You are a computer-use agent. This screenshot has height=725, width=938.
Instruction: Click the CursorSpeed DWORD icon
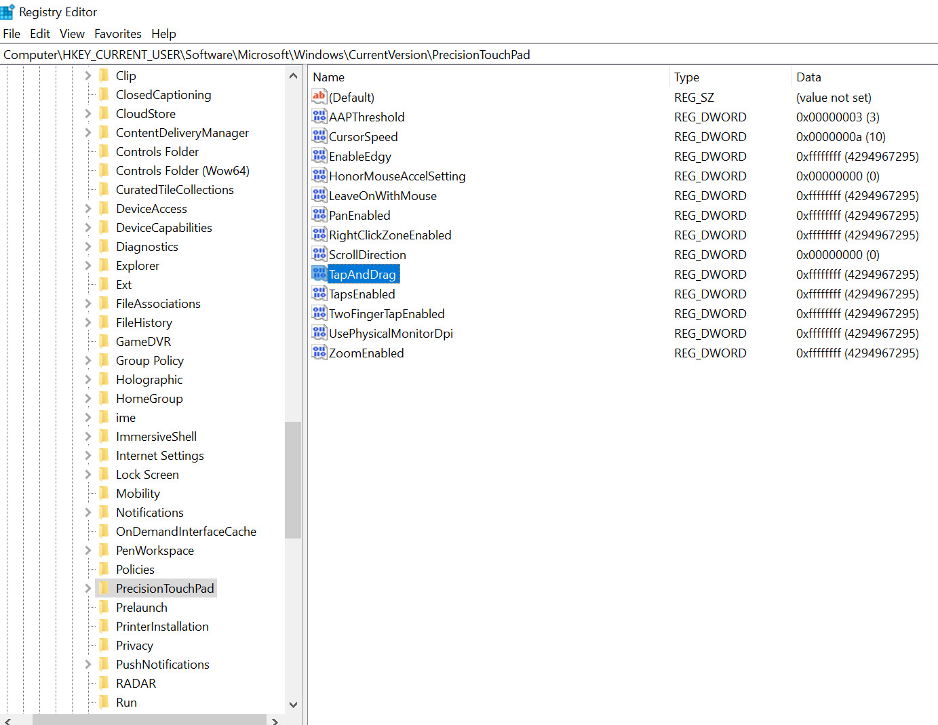pyautogui.click(x=319, y=136)
